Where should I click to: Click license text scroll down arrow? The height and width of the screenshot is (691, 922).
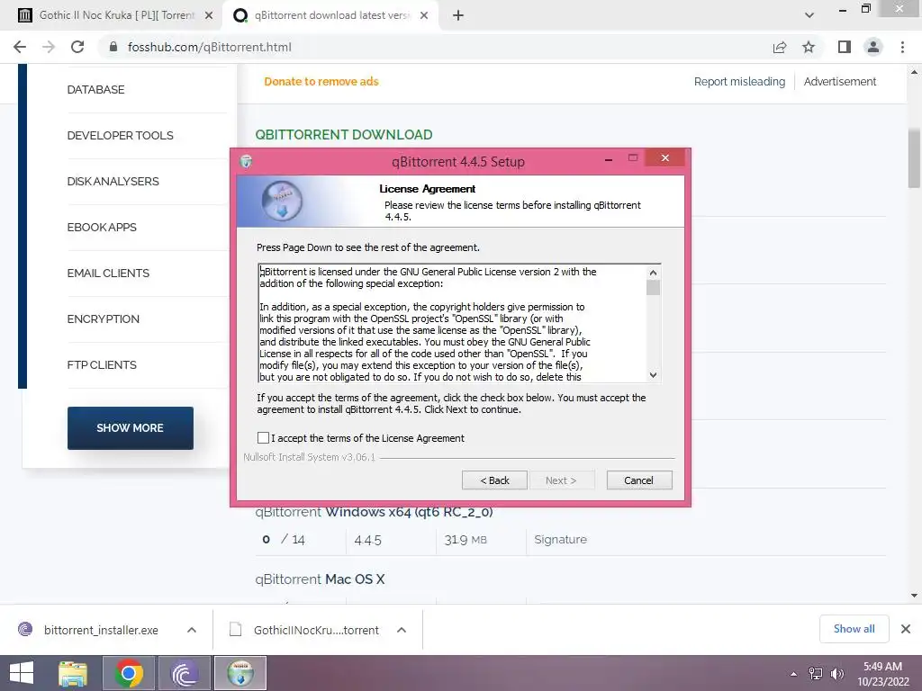653,375
